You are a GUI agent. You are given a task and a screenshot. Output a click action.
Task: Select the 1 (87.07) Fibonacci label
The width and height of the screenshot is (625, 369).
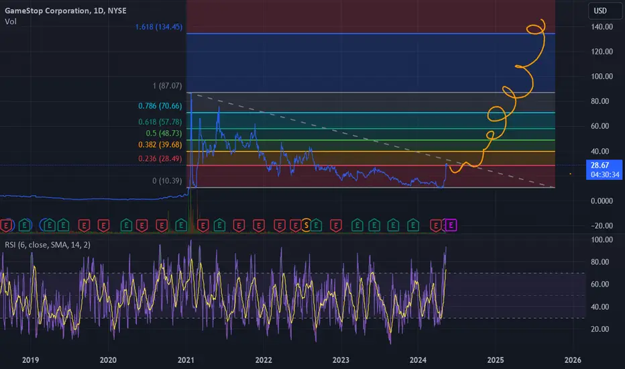[167, 86]
